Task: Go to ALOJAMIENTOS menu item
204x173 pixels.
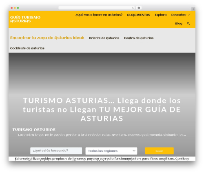Action: pyautogui.click(x=138, y=15)
